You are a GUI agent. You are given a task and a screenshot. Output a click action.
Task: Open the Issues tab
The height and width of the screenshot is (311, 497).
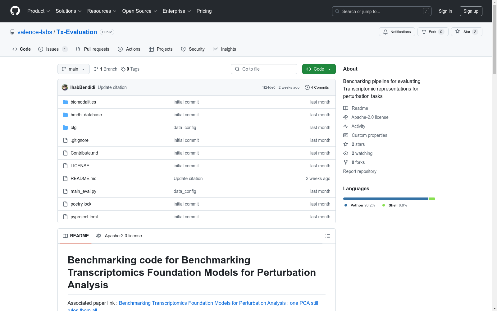[53, 49]
